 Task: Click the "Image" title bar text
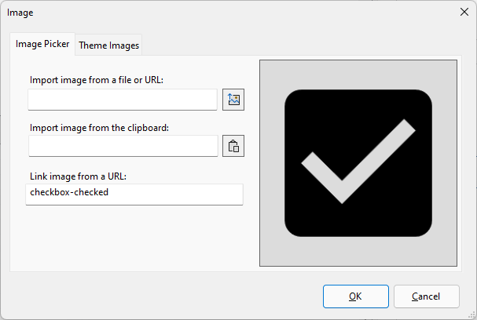pyautogui.click(x=20, y=13)
